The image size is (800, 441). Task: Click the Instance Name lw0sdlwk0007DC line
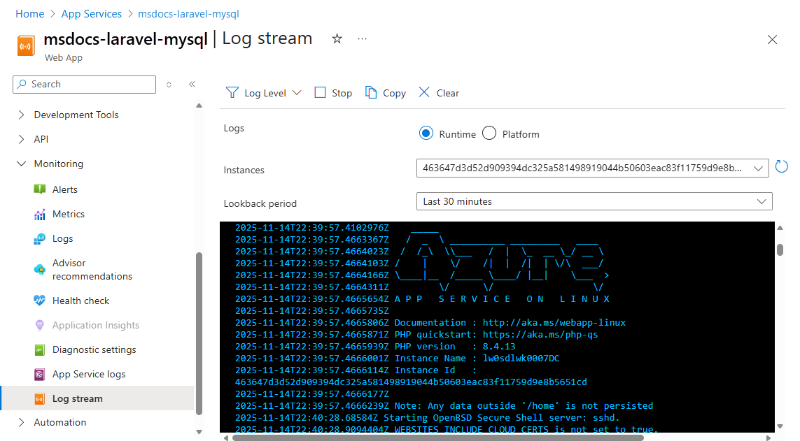tap(397, 358)
